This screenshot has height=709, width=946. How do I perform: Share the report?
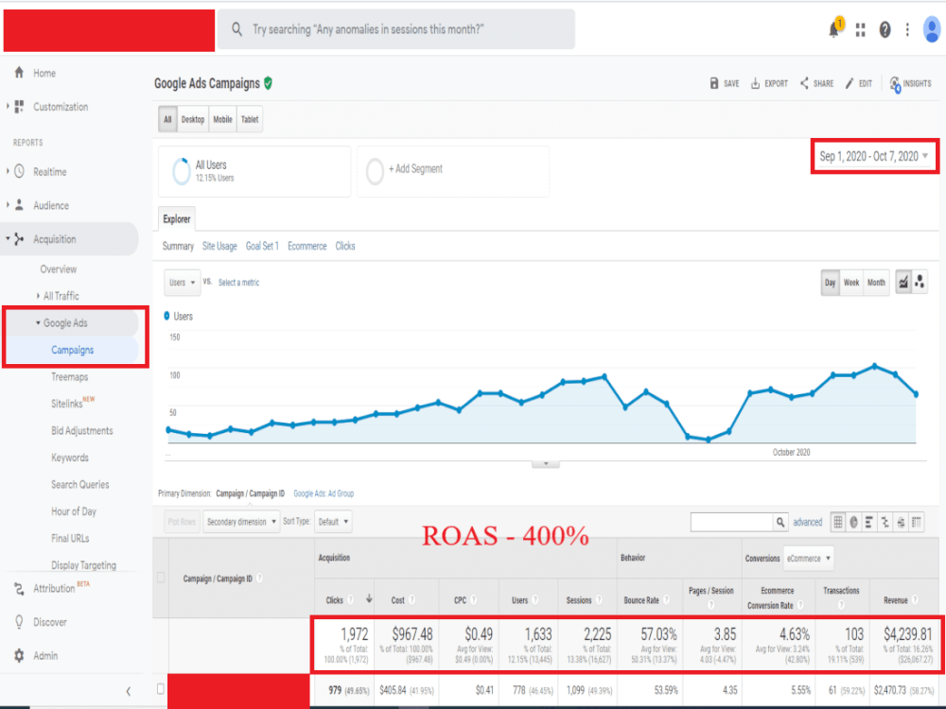pos(817,83)
